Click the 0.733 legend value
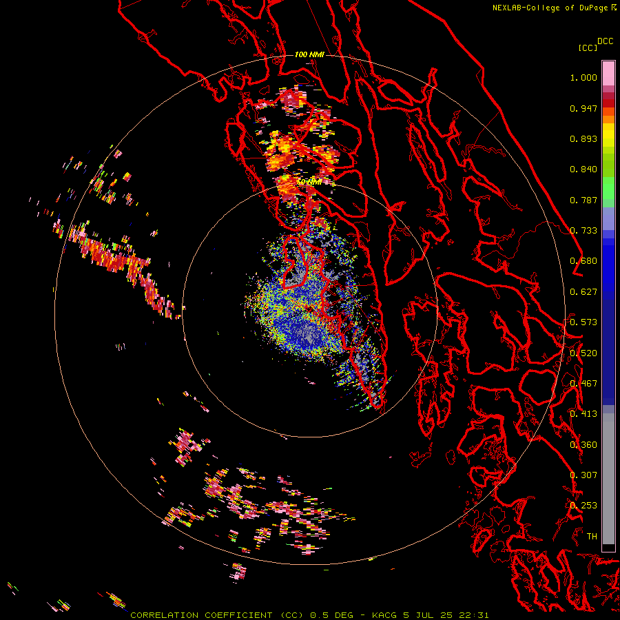 point(583,231)
